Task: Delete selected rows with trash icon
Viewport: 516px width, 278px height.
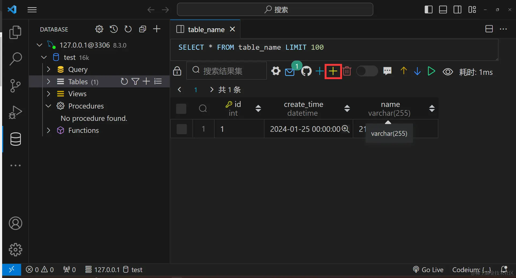Action: pyautogui.click(x=347, y=71)
